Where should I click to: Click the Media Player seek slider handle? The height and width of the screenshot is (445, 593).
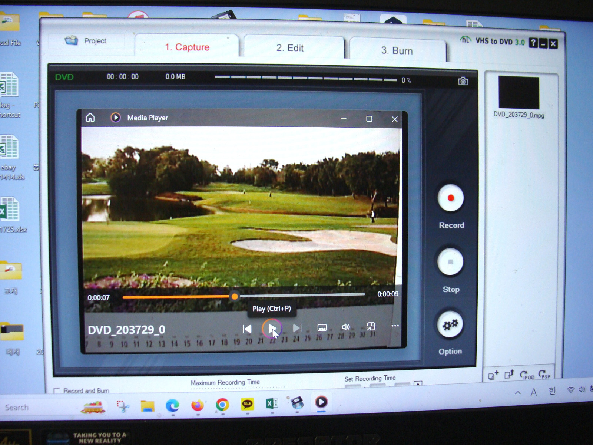click(x=235, y=296)
